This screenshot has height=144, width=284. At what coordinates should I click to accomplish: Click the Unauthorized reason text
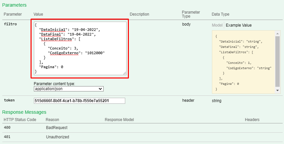click(57, 137)
